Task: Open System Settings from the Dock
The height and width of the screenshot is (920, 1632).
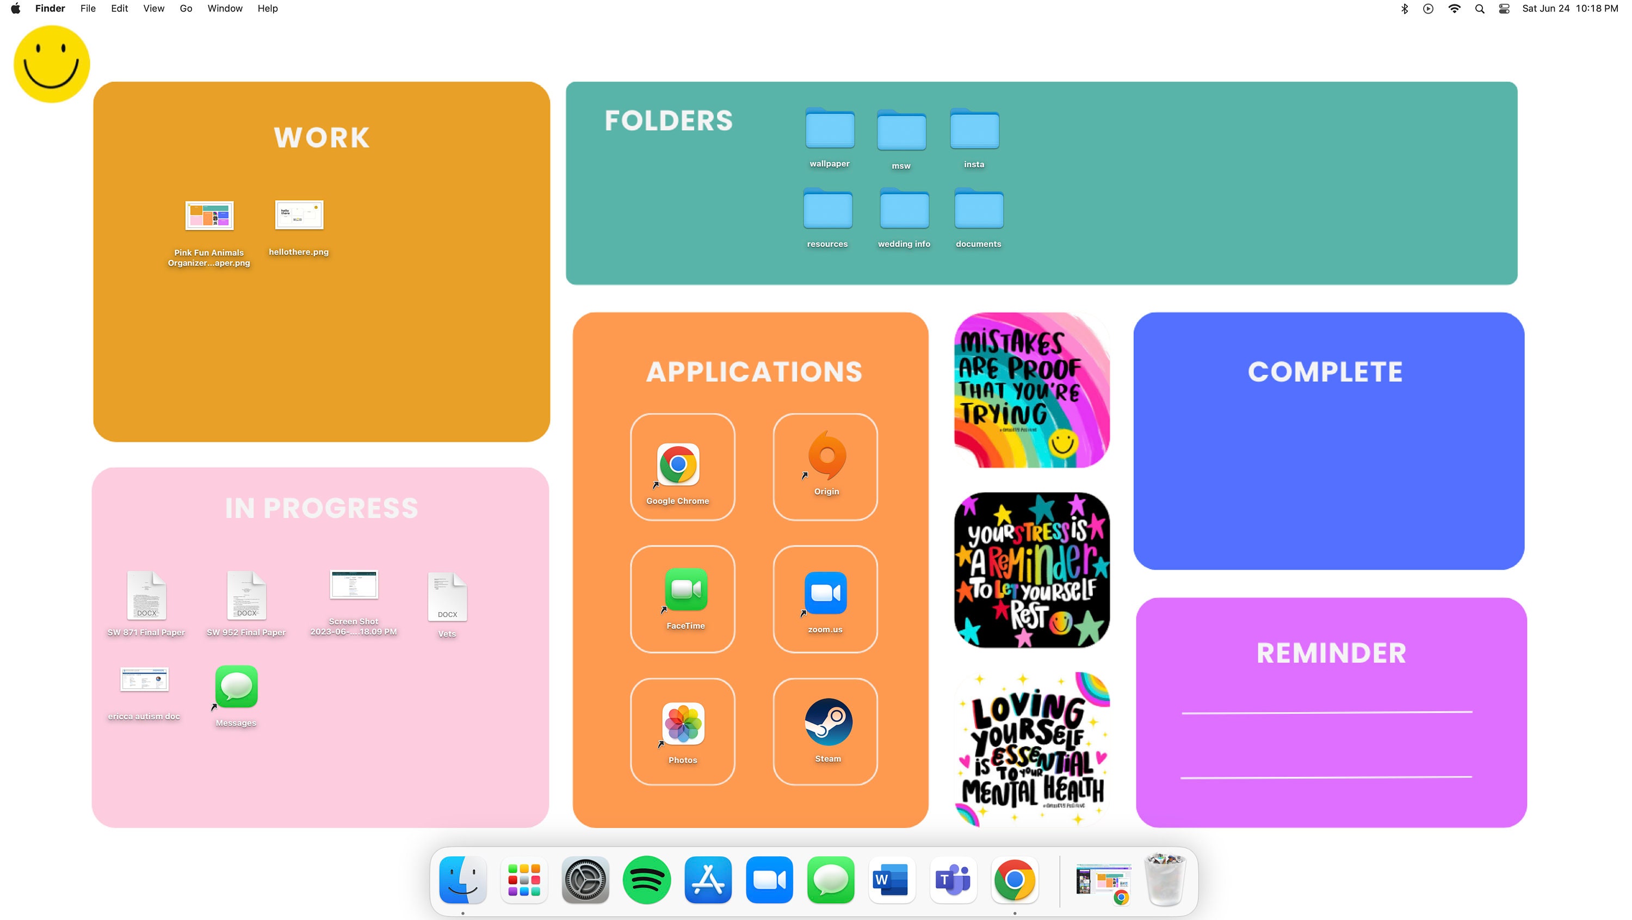Action: click(x=585, y=879)
